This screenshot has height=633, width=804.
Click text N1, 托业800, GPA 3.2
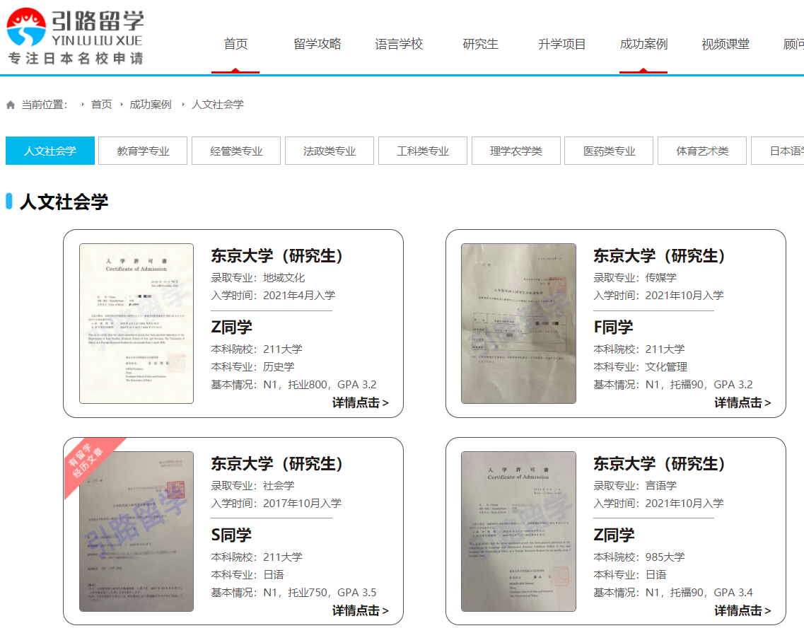tap(320, 385)
